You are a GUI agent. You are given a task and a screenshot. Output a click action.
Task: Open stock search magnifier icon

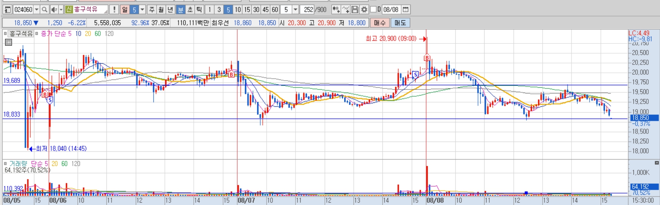click(x=45, y=9)
